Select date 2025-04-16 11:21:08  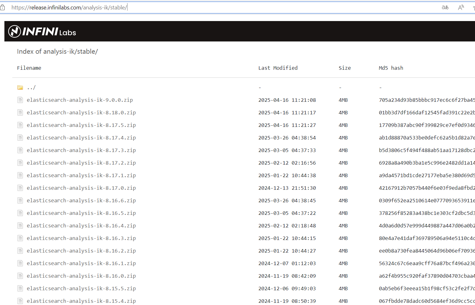point(287,100)
